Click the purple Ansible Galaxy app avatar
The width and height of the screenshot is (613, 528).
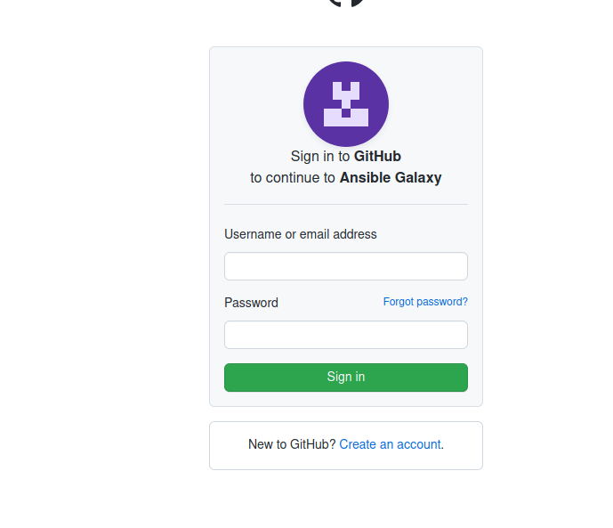346,104
